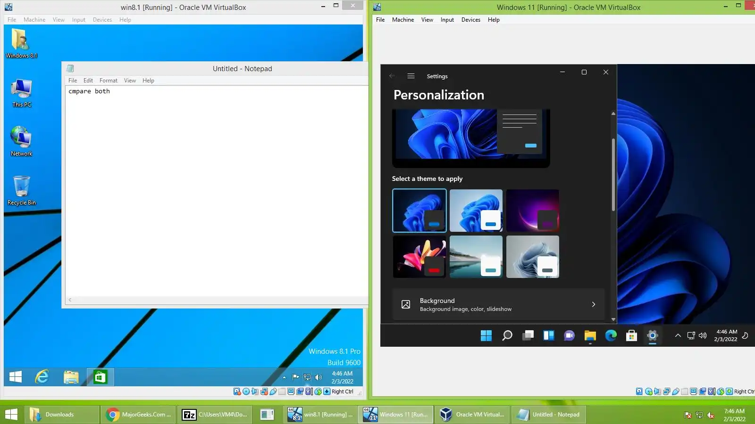755x424 pixels.
Task: Go back using the Settings back arrow
Action: click(x=392, y=76)
